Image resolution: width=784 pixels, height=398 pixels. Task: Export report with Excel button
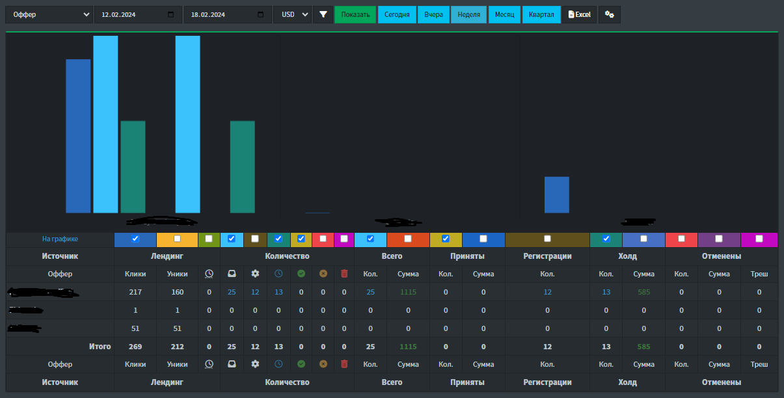(x=579, y=14)
